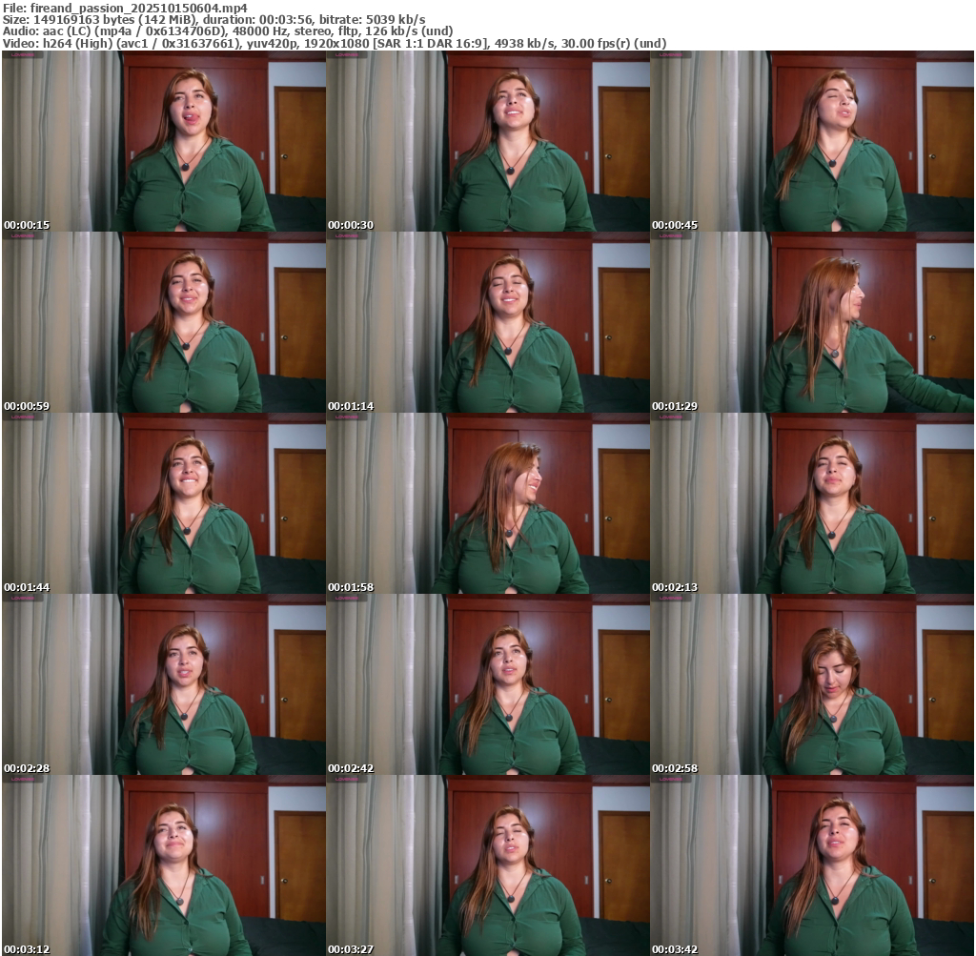The image size is (976, 956).
Task: Click the file name fireand_passion_202510150604.mp4
Action: (x=139, y=8)
